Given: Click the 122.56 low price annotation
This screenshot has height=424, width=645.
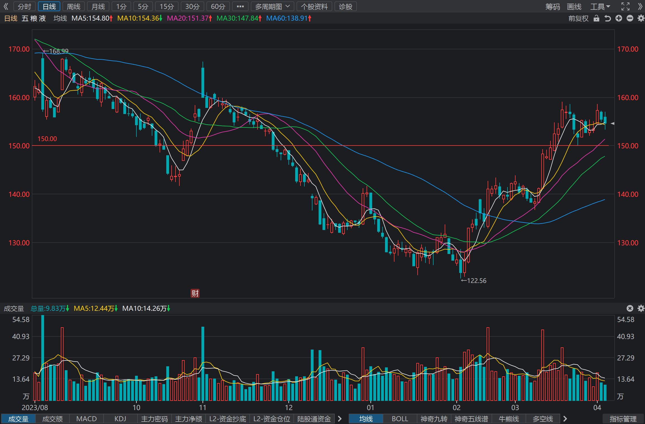Looking at the screenshot, I should pyautogui.click(x=474, y=281).
